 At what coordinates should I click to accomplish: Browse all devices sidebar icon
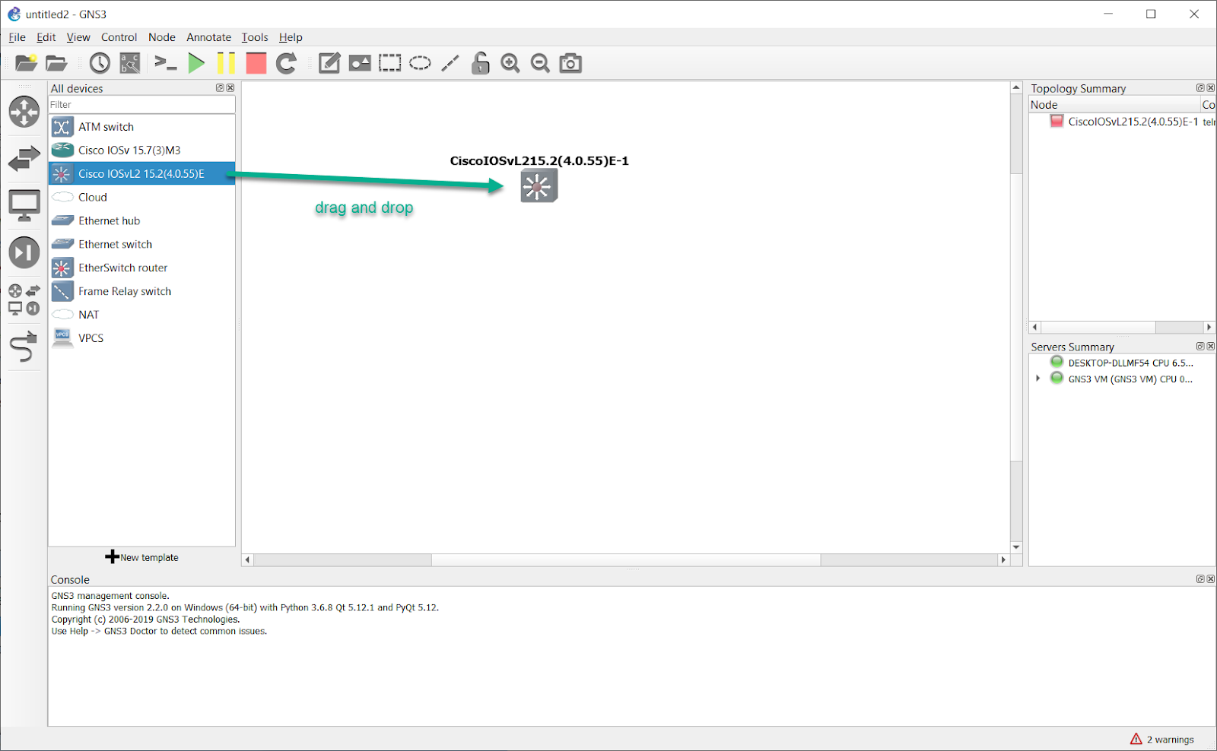[24, 299]
